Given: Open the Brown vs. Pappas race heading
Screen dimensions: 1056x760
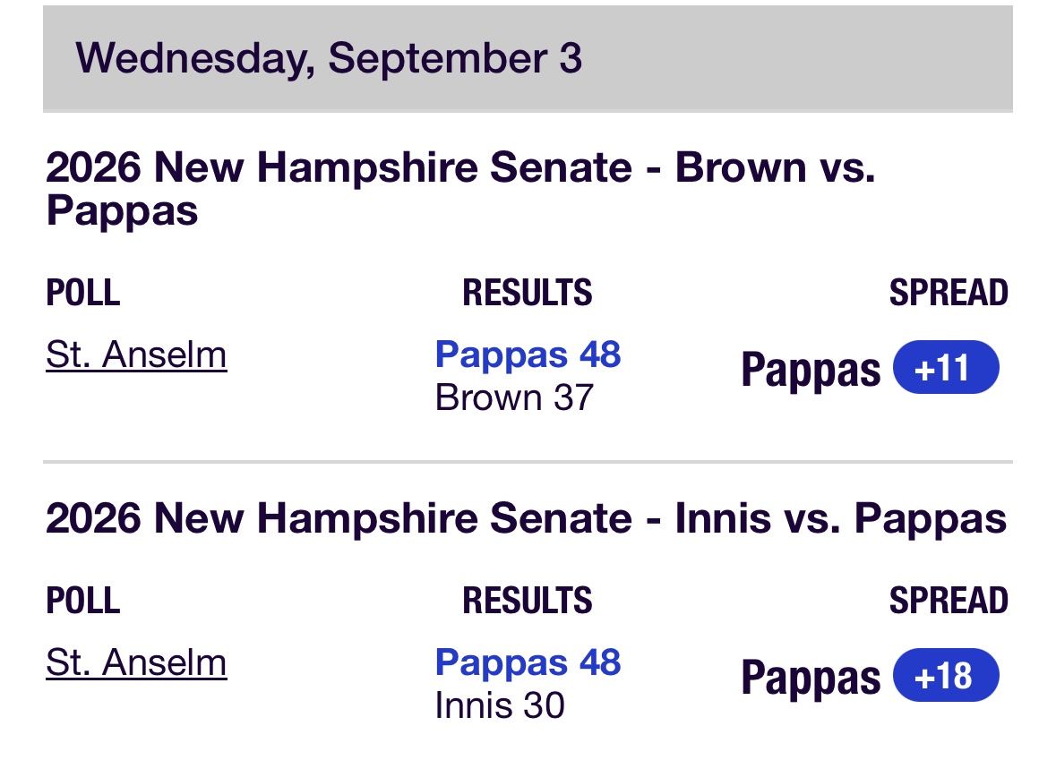Looking at the screenshot, I should [460, 189].
